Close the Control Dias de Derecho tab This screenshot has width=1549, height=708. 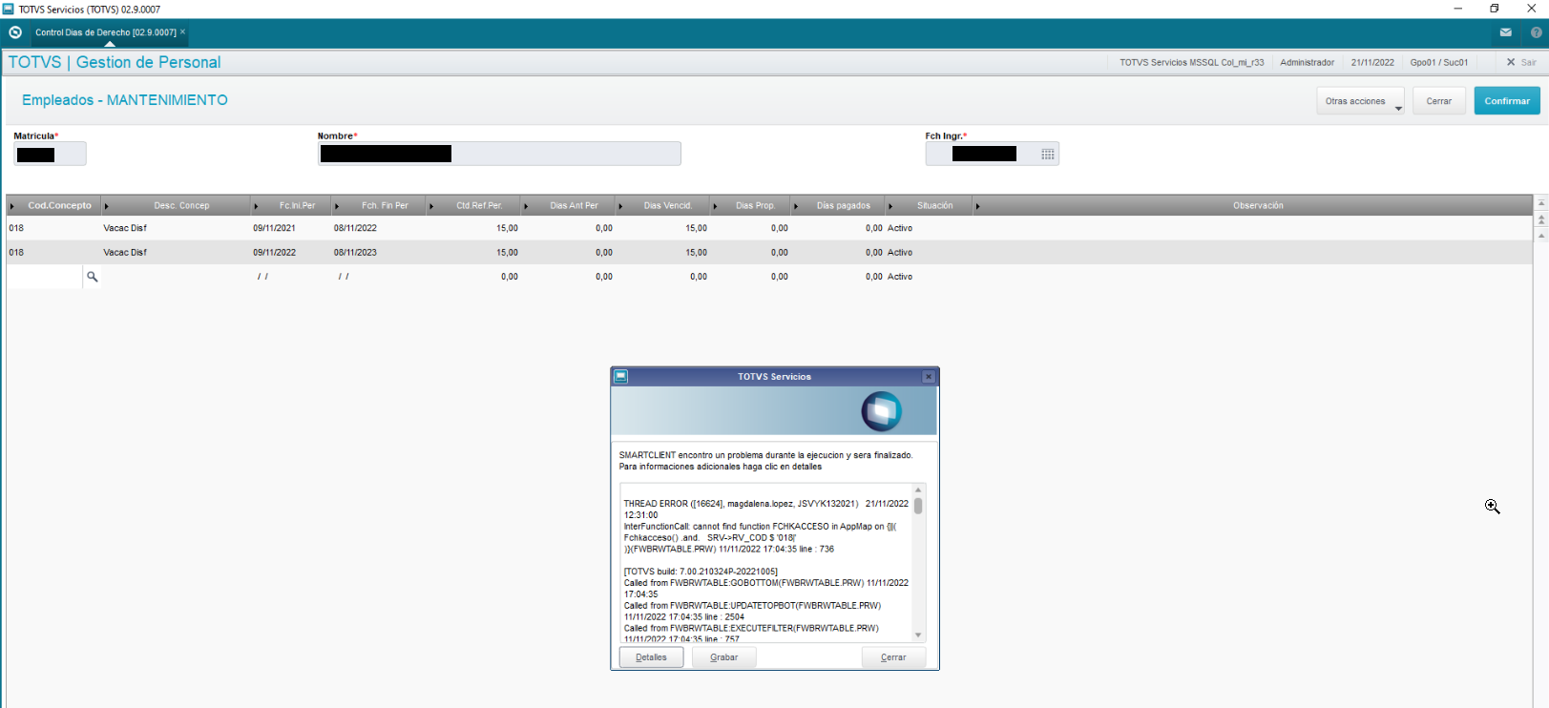click(183, 31)
